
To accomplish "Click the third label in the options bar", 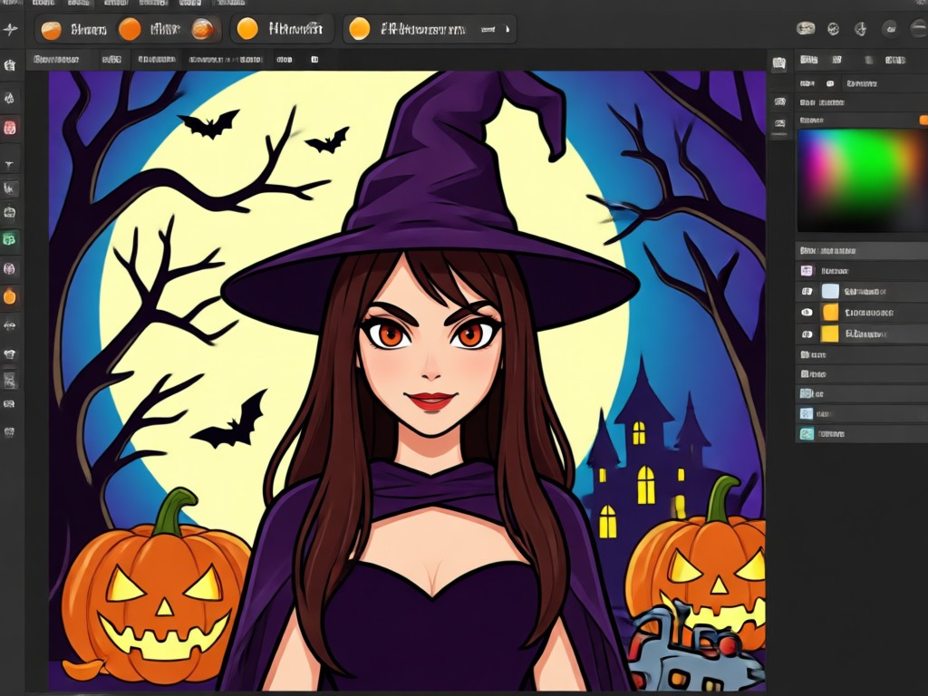I will coord(157,59).
